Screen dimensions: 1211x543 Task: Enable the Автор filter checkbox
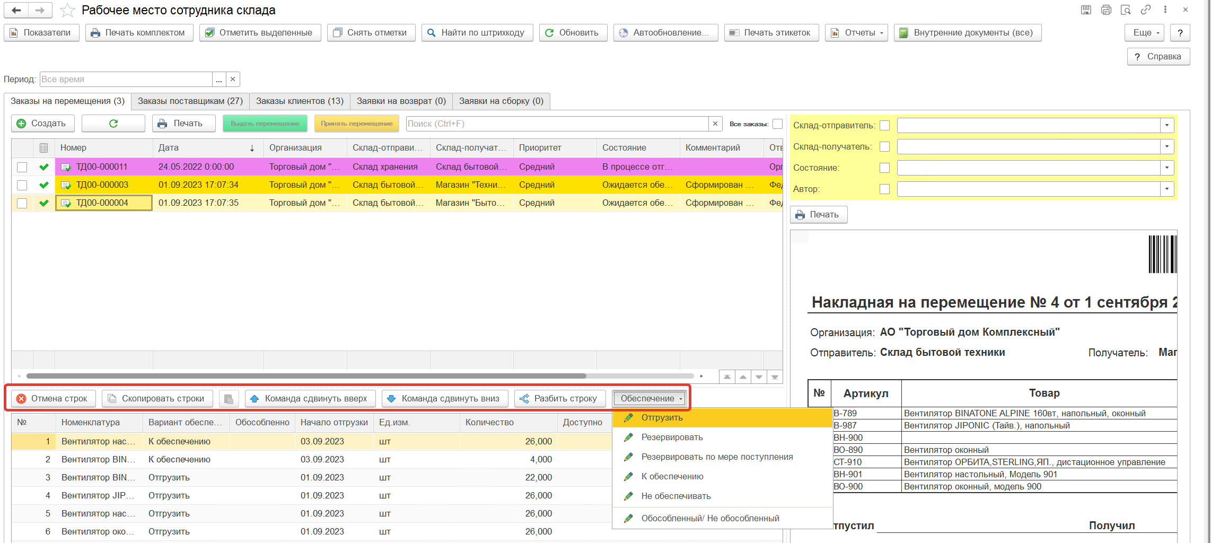(x=884, y=189)
